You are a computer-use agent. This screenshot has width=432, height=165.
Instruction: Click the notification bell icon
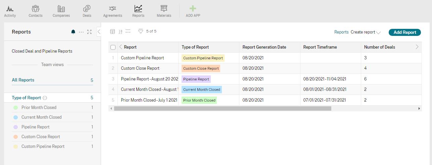(73, 32)
